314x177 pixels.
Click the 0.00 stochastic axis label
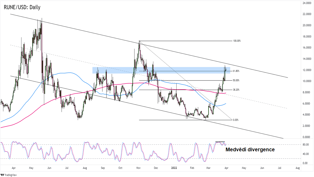point(305,163)
